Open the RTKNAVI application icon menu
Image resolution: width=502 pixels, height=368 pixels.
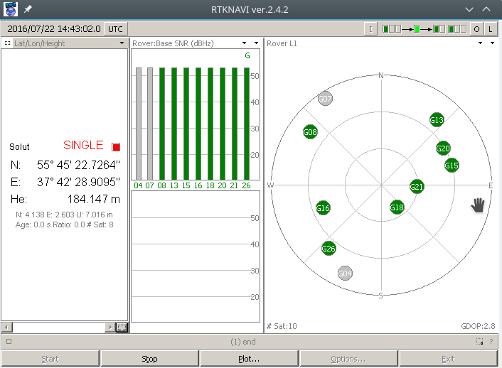coord(11,9)
